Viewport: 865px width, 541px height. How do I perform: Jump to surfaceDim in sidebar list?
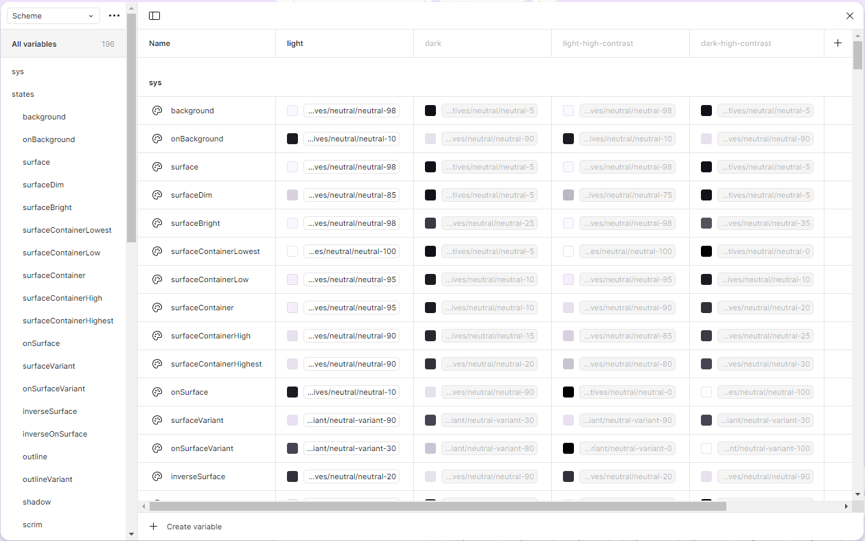[x=43, y=185]
